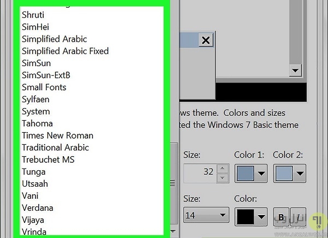Click the X close button in preview window
The image size is (328, 238).
coord(206,40)
